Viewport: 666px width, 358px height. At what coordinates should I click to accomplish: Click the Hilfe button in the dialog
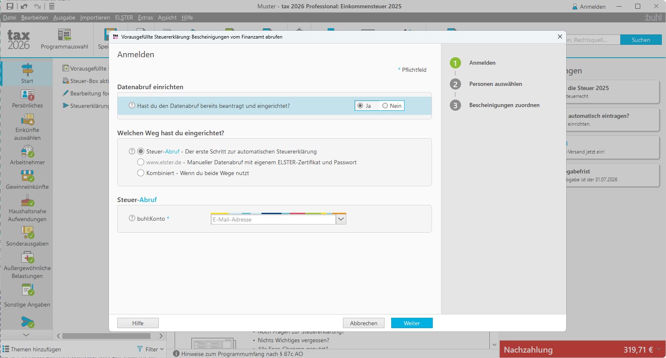point(138,323)
